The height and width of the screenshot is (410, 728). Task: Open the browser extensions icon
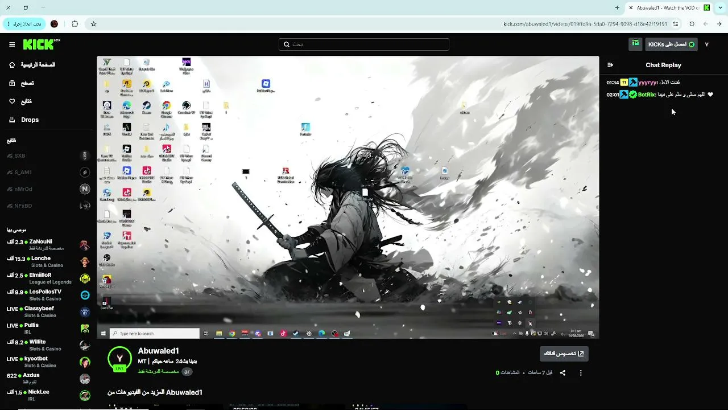75,24
